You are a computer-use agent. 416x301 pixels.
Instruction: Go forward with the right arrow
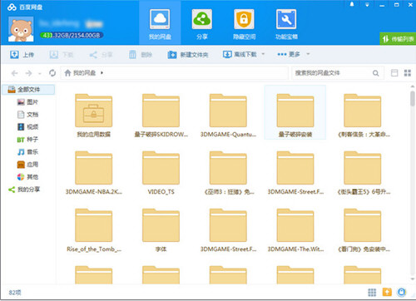click(28, 73)
